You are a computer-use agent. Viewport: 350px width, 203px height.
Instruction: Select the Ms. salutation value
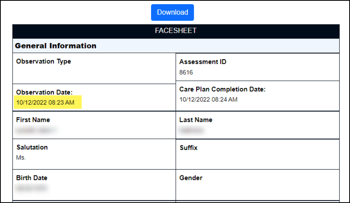coord(20,158)
